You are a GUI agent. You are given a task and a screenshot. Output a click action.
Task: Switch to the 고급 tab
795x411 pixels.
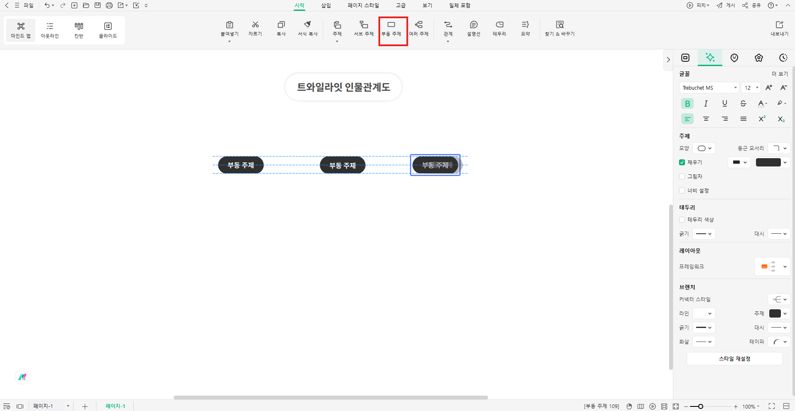401,5
